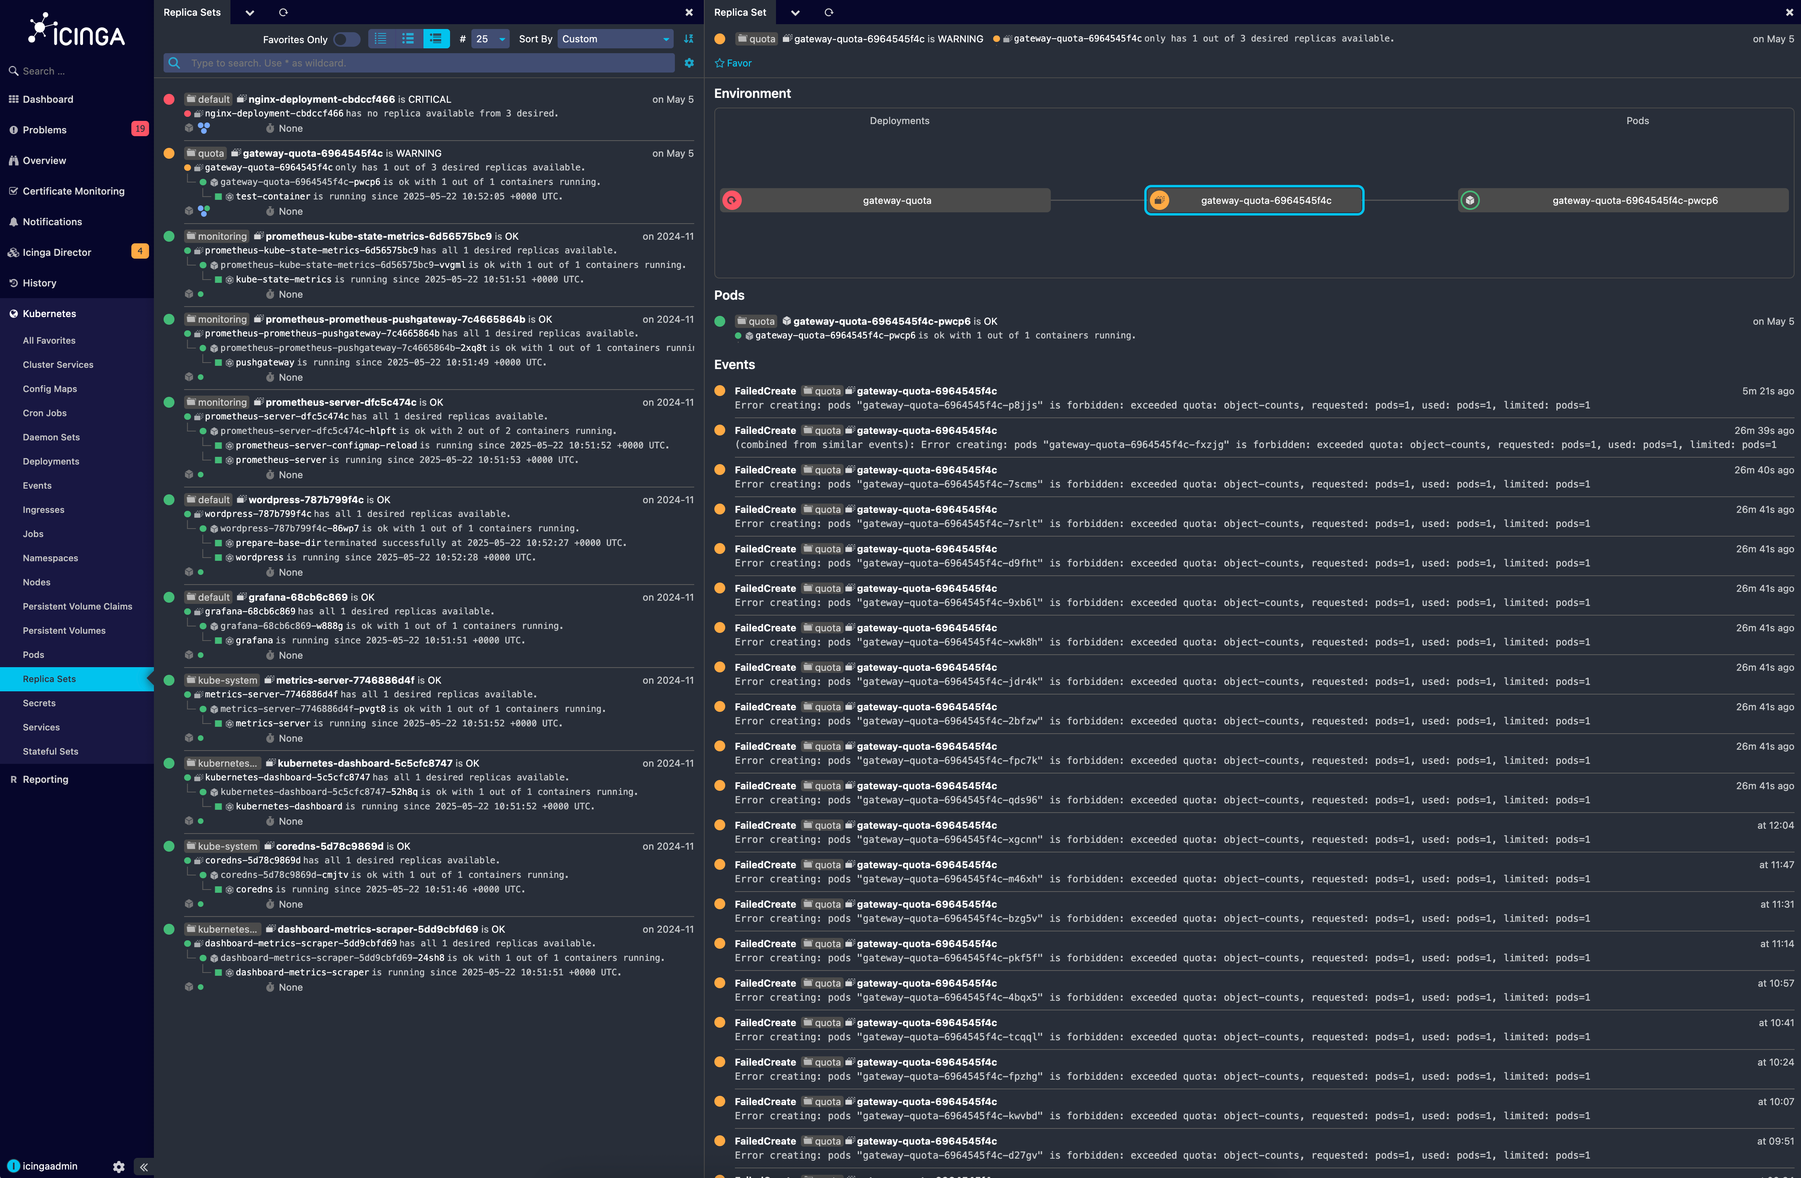Click the green pod node icon
Viewport: 1801px width, 1178px height.
(x=1469, y=201)
